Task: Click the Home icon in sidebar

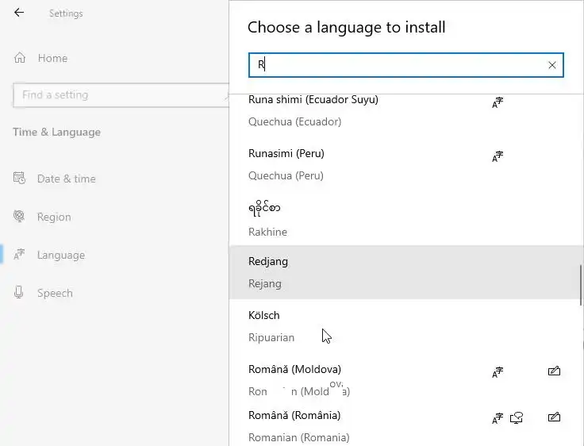Action: click(20, 58)
